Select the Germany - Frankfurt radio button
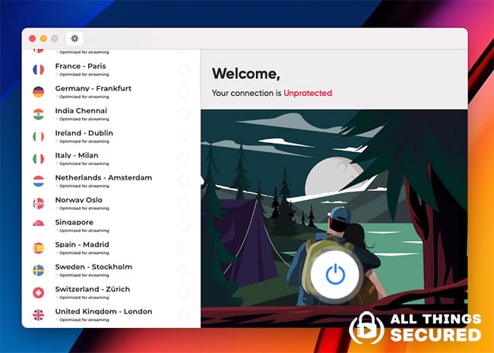Viewport: 494px width, 353px height. [x=183, y=92]
